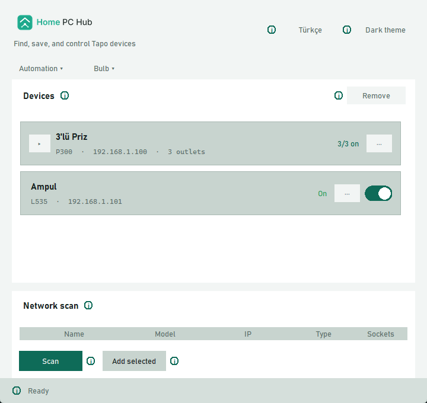The height and width of the screenshot is (403, 427).
Task: Switch the language to Türkçe
Action: pyautogui.click(x=310, y=30)
